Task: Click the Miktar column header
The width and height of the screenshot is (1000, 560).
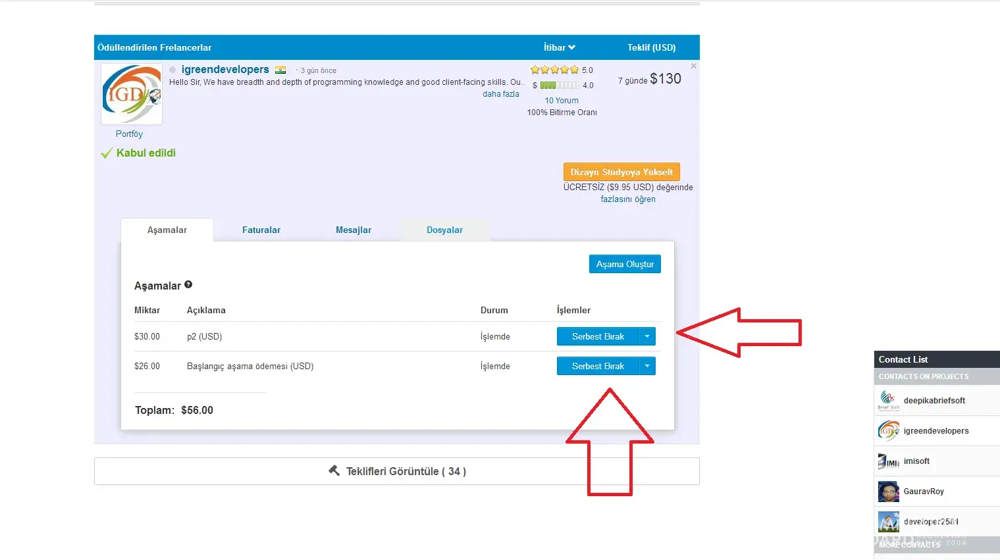Action: click(147, 310)
